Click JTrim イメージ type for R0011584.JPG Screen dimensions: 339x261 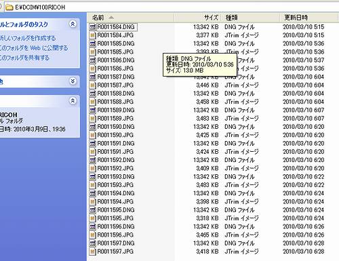coord(241,35)
